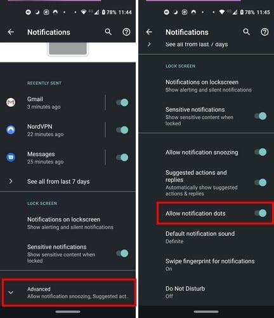Tap the NordVPN app icon
Image resolution: width=274 pixels, height=318 pixels.
(x=11, y=130)
